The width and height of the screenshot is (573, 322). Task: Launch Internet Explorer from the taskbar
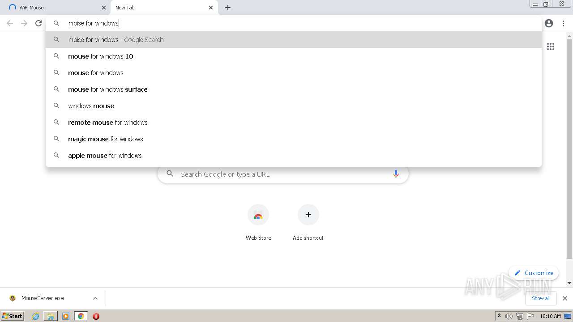[36, 316]
